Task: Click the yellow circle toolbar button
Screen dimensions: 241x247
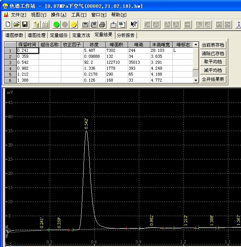Action: (74, 25)
